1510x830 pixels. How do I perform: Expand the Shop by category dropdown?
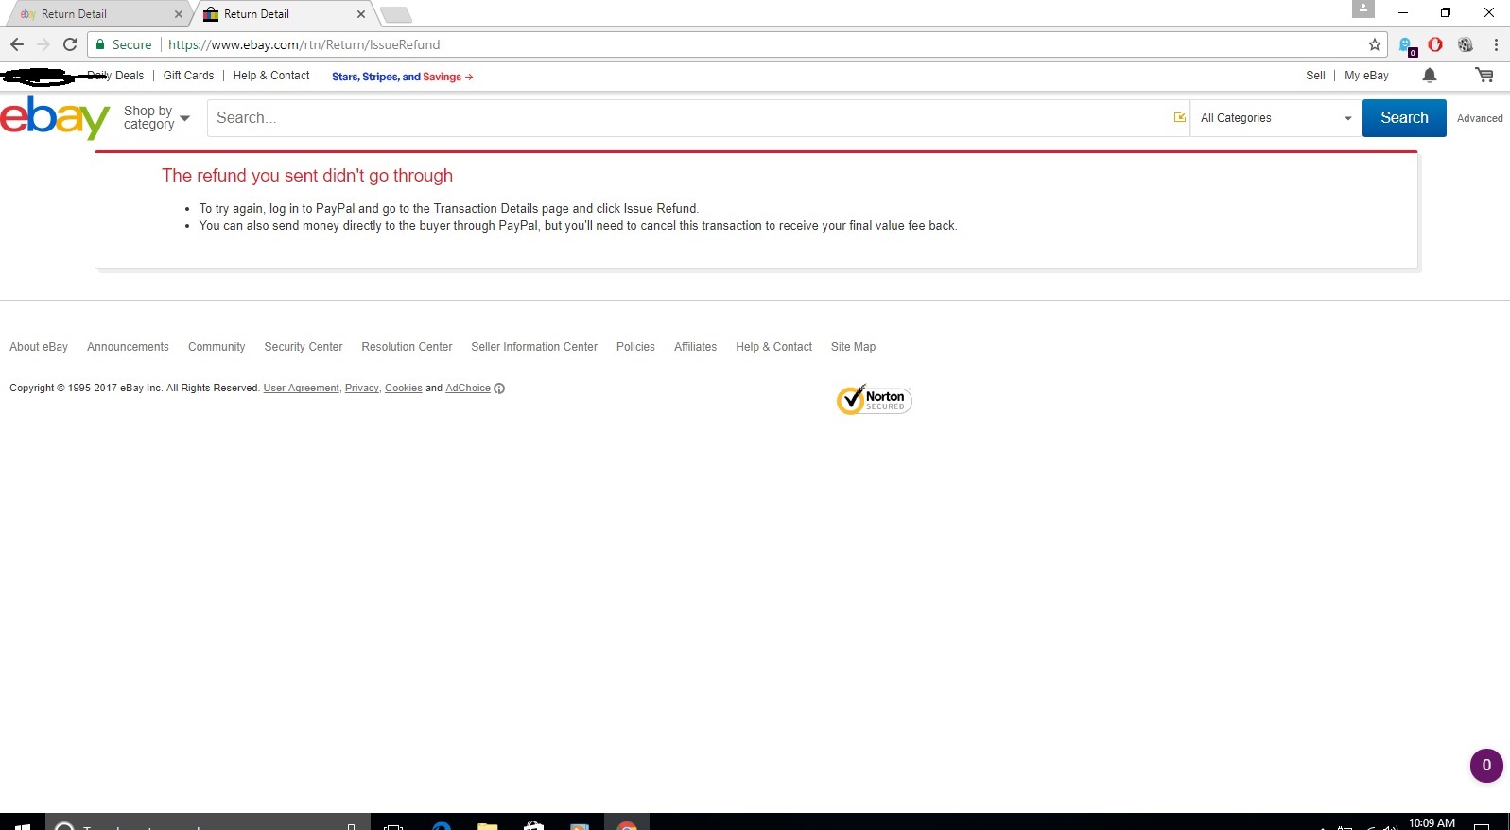[157, 118]
